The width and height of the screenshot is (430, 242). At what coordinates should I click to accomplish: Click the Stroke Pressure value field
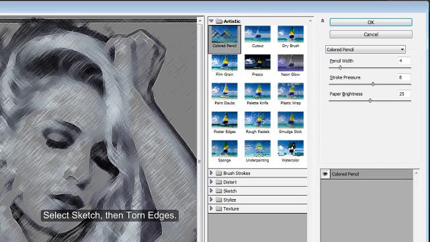point(404,77)
